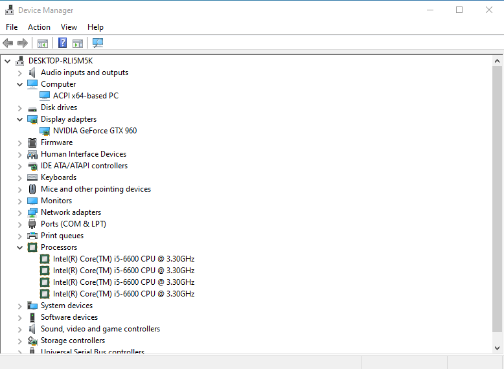
Task: Select the "System devices" label
Action: (67, 306)
